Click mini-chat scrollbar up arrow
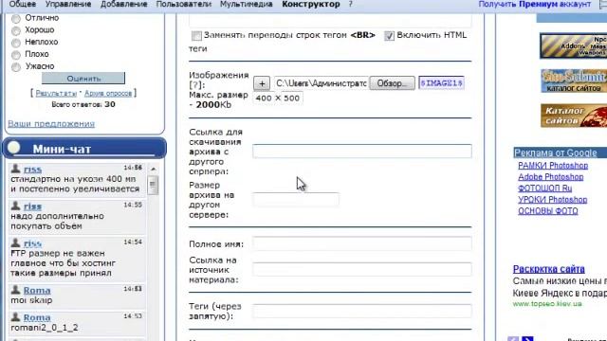This screenshot has width=607, height=341. pos(154,169)
